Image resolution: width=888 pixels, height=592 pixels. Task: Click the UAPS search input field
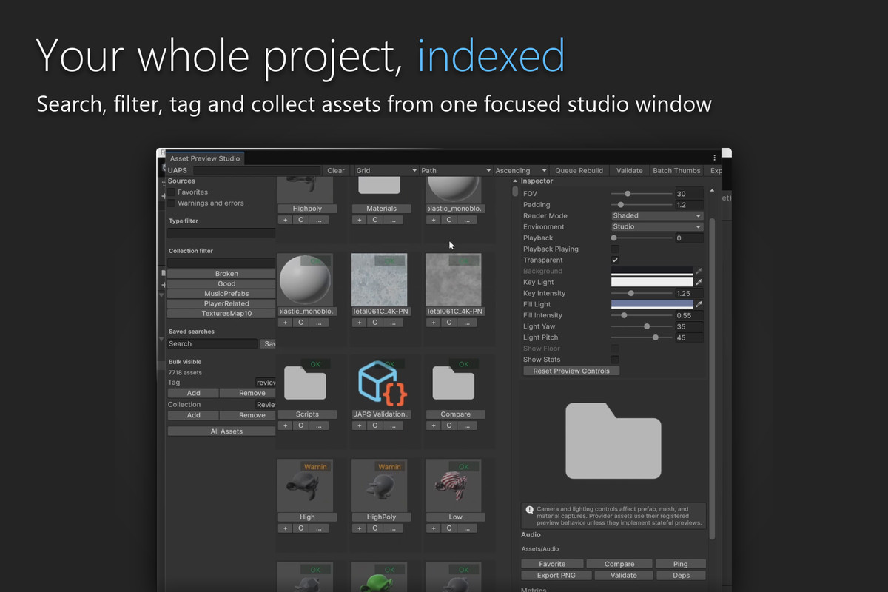(256, 171)
